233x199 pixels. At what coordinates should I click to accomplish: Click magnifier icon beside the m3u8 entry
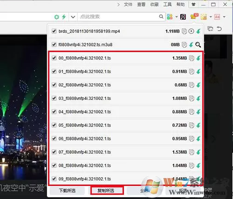(x=198, y=45)
